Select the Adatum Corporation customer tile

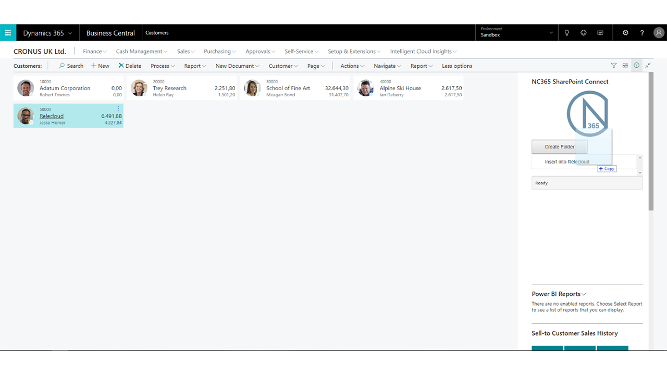[68, 88]
